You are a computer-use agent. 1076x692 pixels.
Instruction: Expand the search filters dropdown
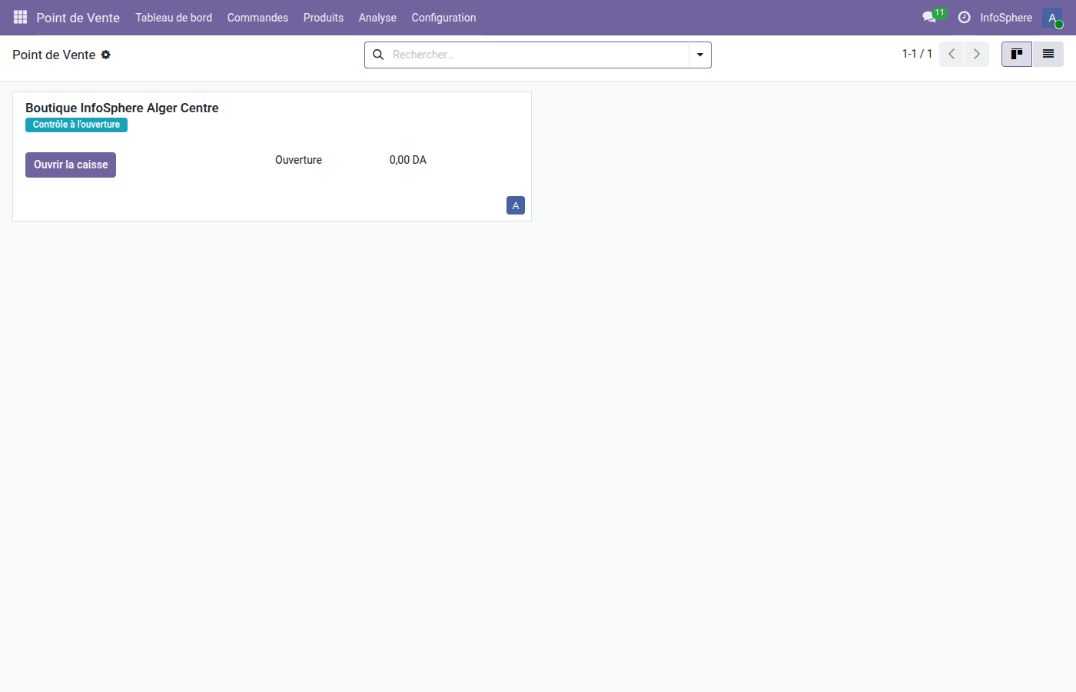coord(699,55)
